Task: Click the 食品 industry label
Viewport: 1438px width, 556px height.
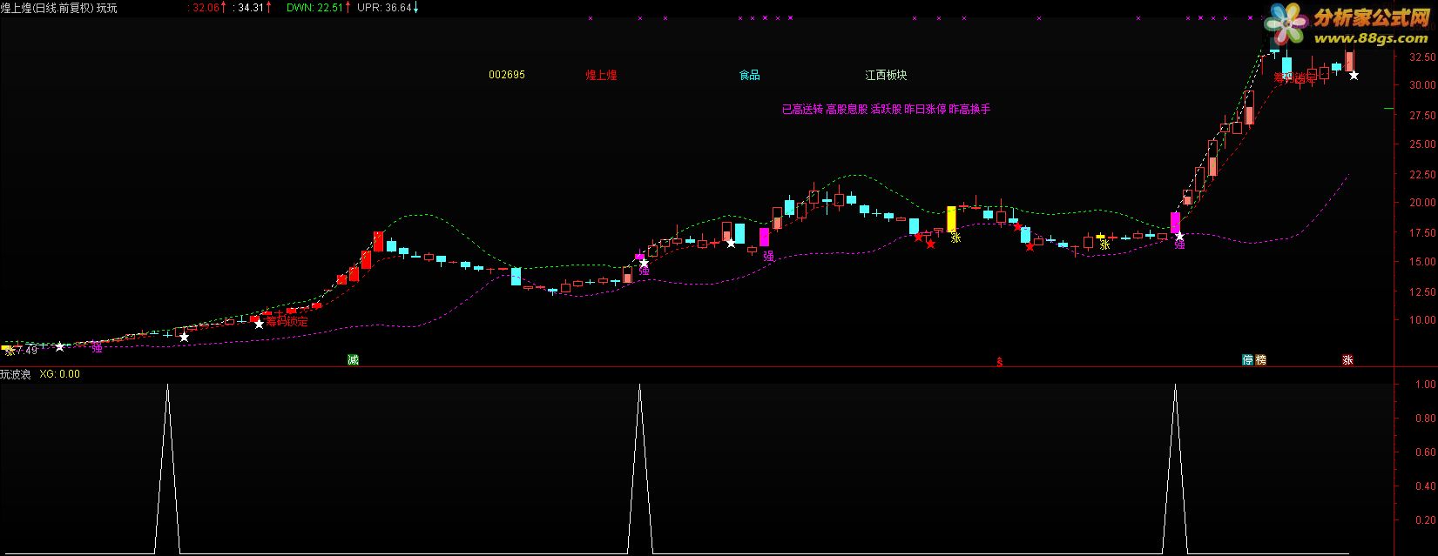Action: tap(750, 75)
